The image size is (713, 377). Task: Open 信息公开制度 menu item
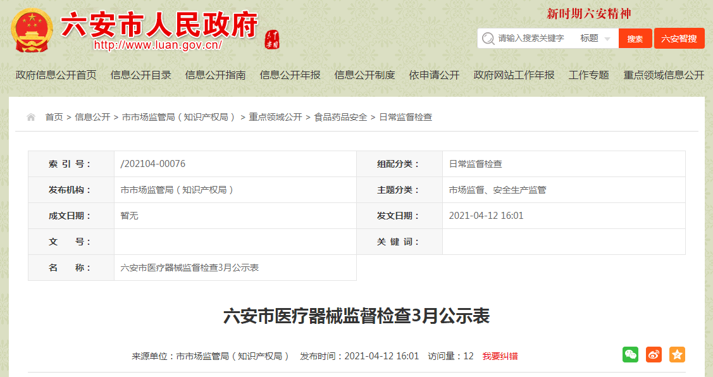click(364, 75)
